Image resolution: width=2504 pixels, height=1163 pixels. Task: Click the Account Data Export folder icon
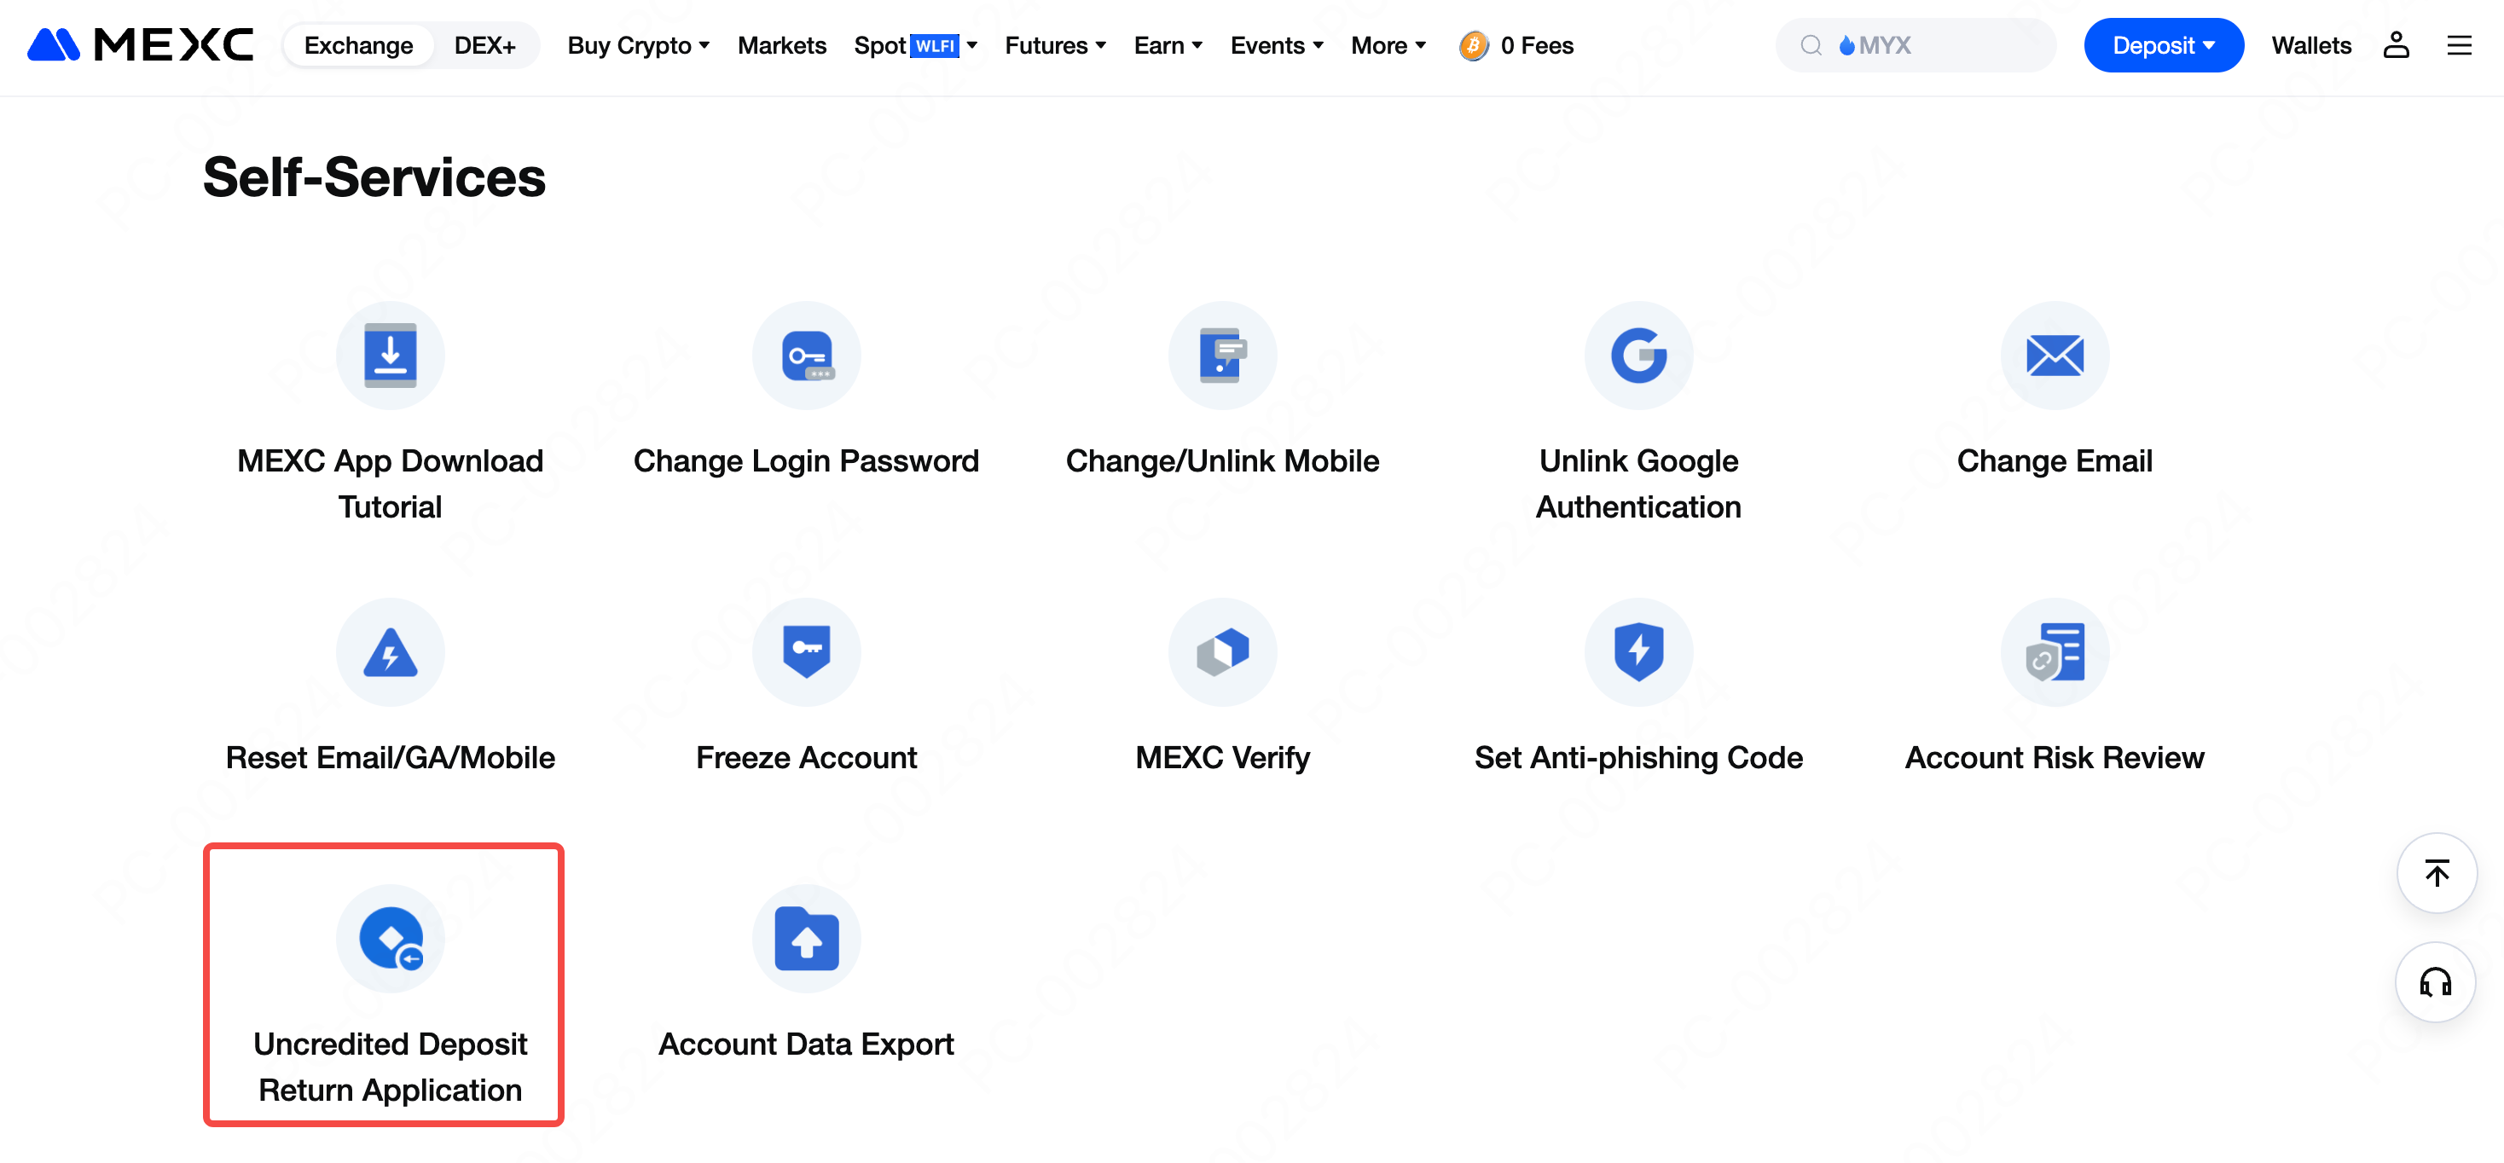point(806,939)
